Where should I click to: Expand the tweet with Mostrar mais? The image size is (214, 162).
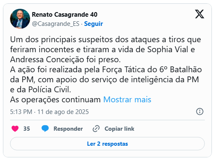point(127,100)
